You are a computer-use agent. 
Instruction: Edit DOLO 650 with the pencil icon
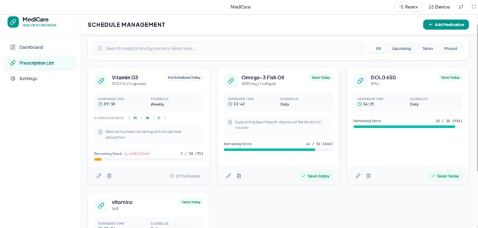(358, 176)
